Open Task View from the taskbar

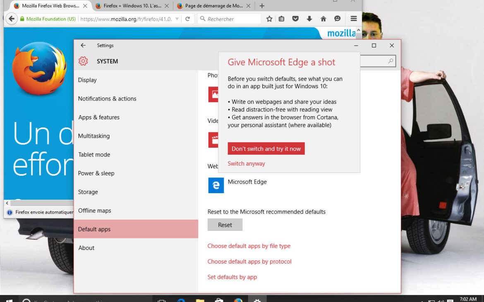click(x=161, y=299)
